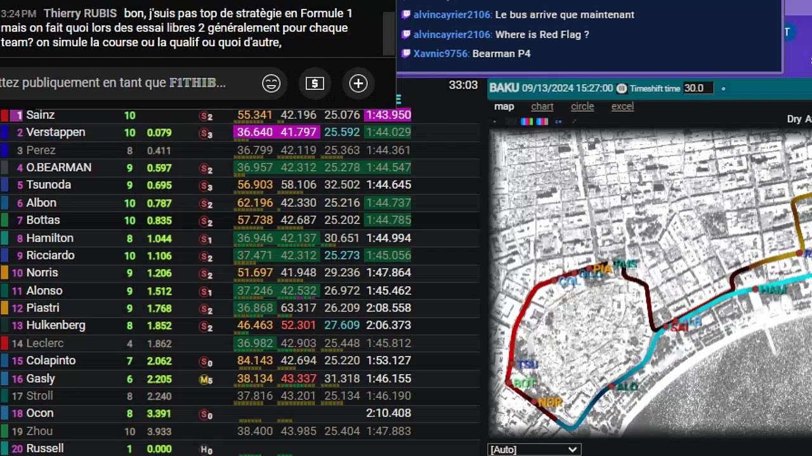Click Zhou's 3.933 gap value
This screenshot has height=456, width=812.
point(159,432)
